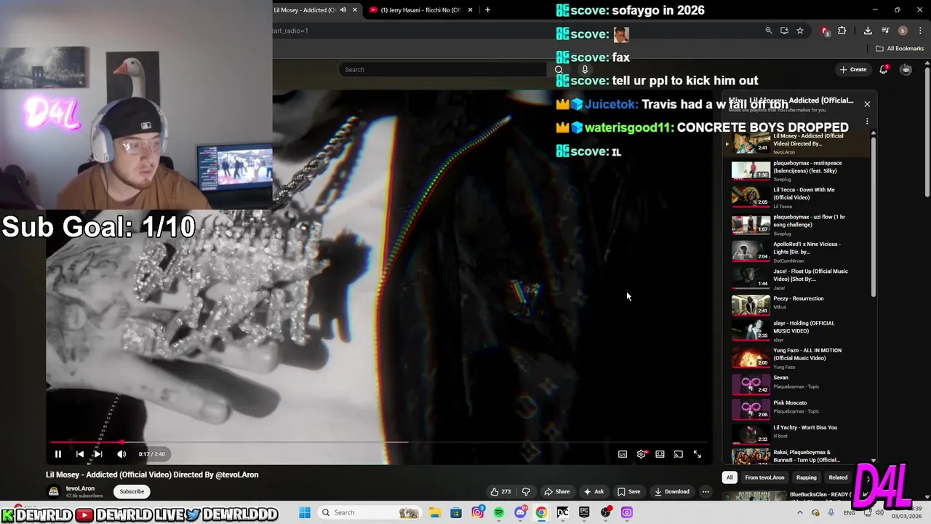Play Jace! - Float Up from playlist
The height and width of the screenshot is (524, 931).
pyautogui.click(x=799, y=278)
